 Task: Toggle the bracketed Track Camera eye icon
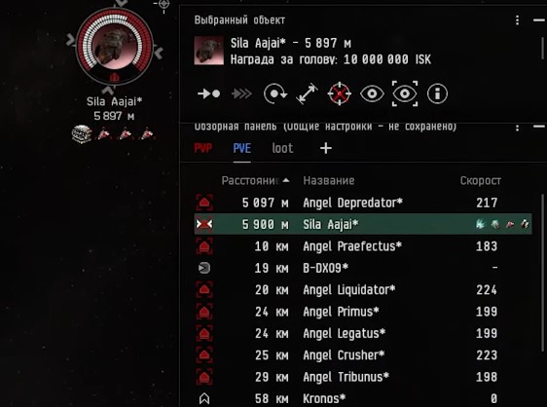tap(405, 93)
